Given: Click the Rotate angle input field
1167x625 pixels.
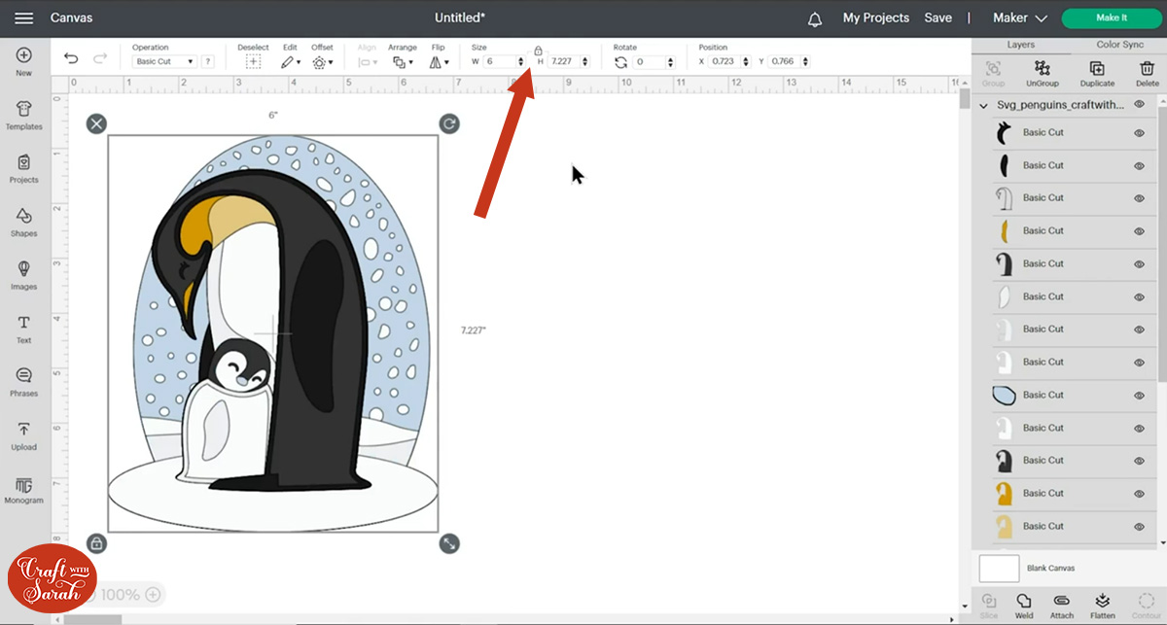Looking at the screenshot, I should 650,62.
